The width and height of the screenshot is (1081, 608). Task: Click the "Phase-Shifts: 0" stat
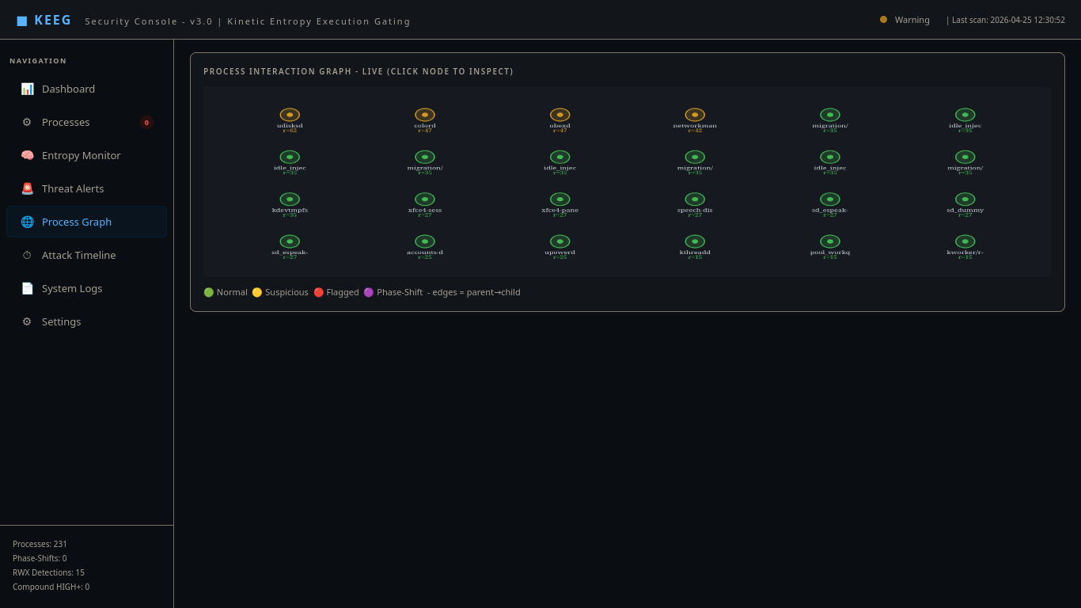[x=40, y=558]
